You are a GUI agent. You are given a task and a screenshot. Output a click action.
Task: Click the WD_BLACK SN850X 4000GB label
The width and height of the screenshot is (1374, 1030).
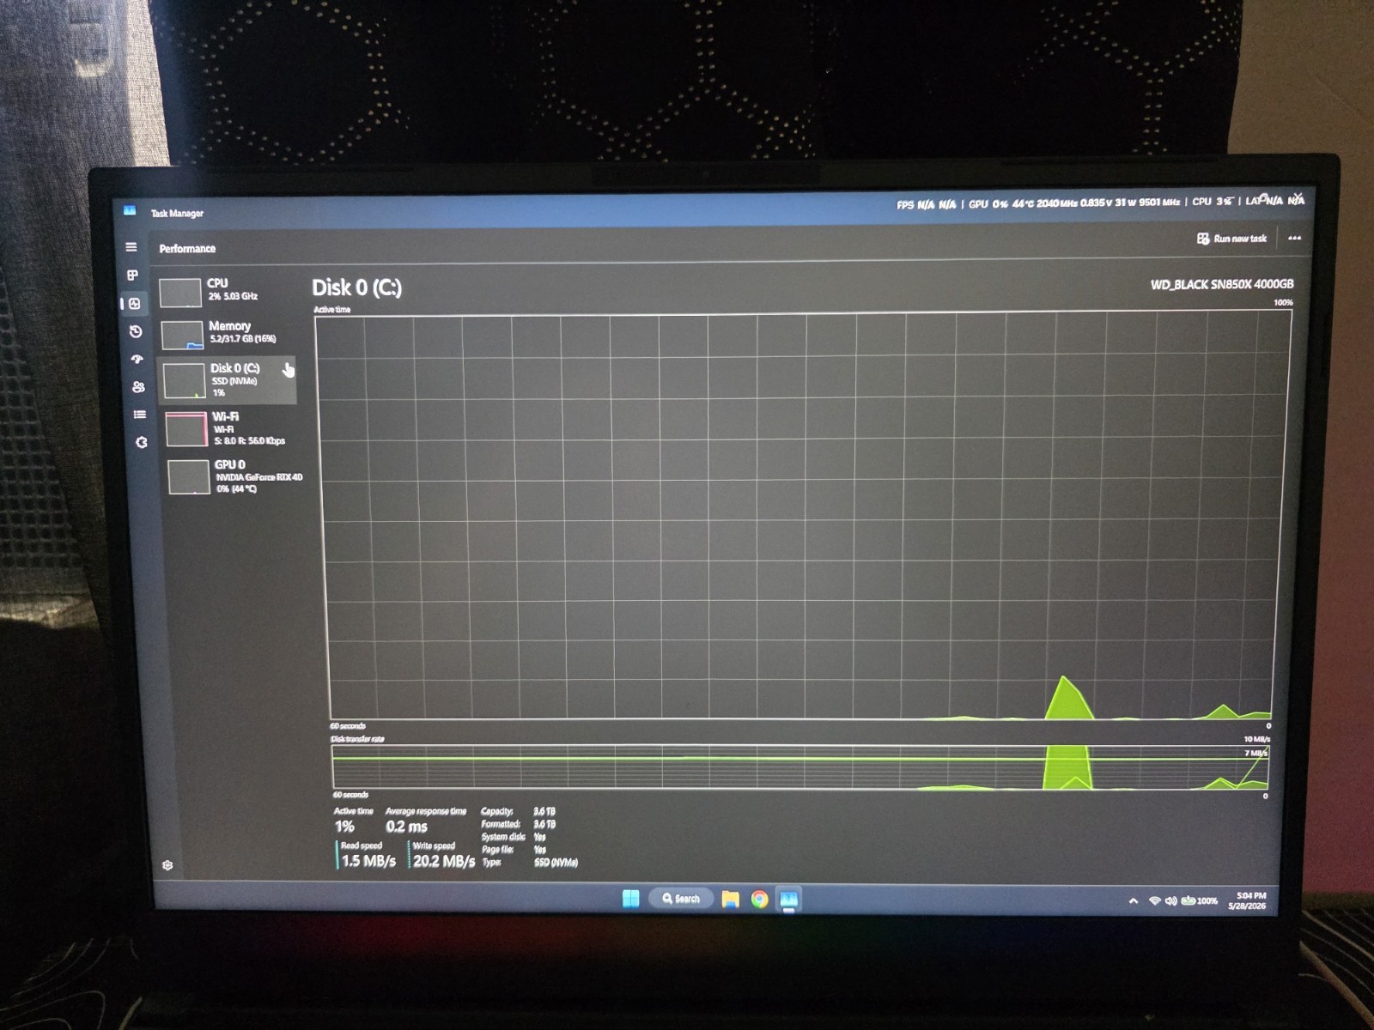[x=1222, y=284]
